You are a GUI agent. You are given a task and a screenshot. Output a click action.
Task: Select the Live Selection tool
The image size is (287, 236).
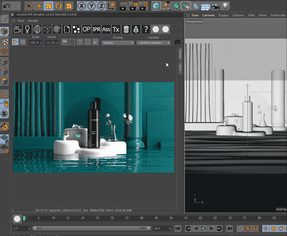29,6
